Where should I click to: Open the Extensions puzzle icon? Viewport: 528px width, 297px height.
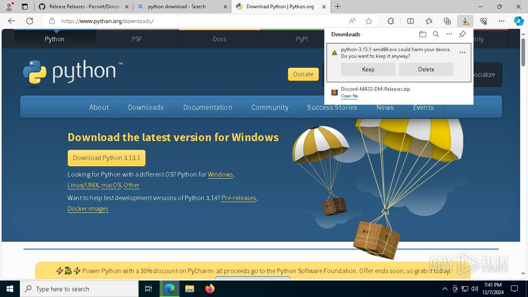[391, 21]
